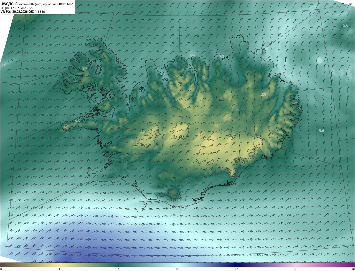Click the 7.7 value on the map
The width and height of the screenshot is (355, 271).
[x=163, y=75]
